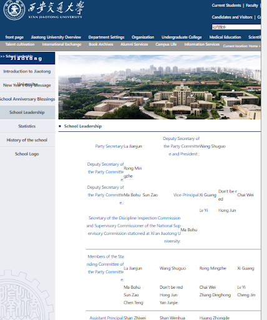Screen dimensions: 267x320
Task: Select Statistics sidebar item
Action: (27, 126)
